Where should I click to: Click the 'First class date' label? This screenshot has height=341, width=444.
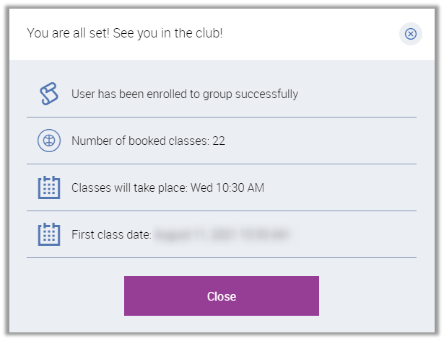(110, 234)
